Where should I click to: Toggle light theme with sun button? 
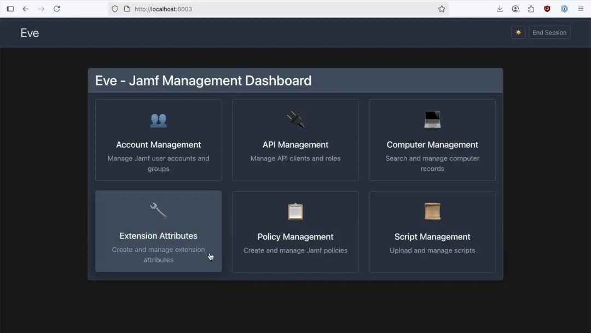[518, 32]
